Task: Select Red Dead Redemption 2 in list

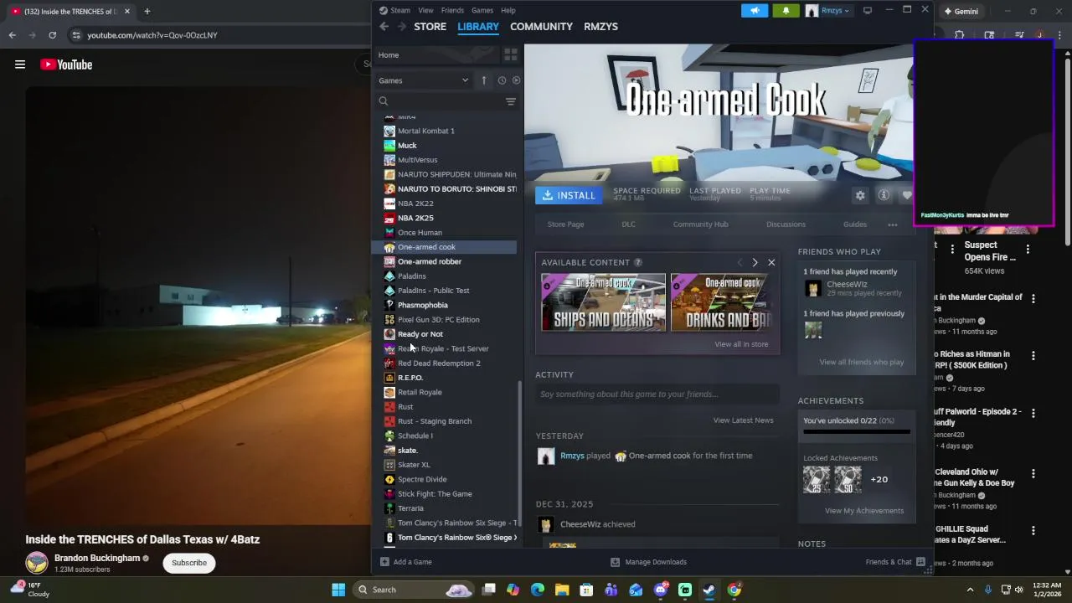Action: point(439,363)
